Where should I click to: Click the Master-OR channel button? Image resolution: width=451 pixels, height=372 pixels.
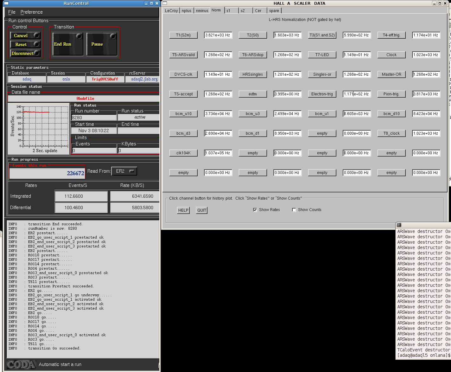[x=391, y=74]
